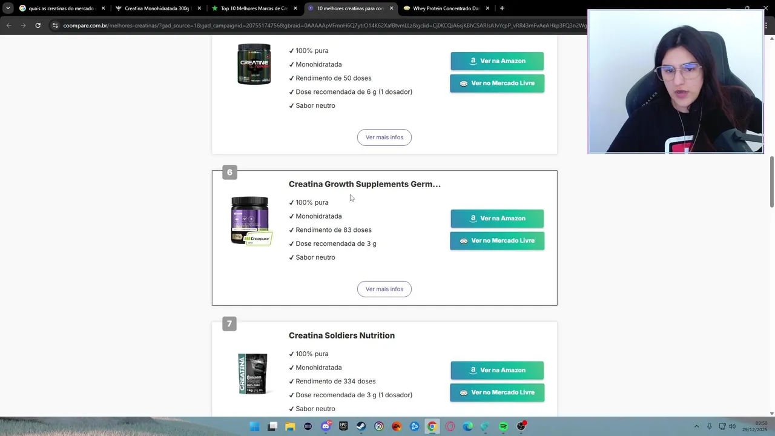This screenshot has width=775, height=436.
Task: Open a new browser tab
Action: (x=502, y=8)
